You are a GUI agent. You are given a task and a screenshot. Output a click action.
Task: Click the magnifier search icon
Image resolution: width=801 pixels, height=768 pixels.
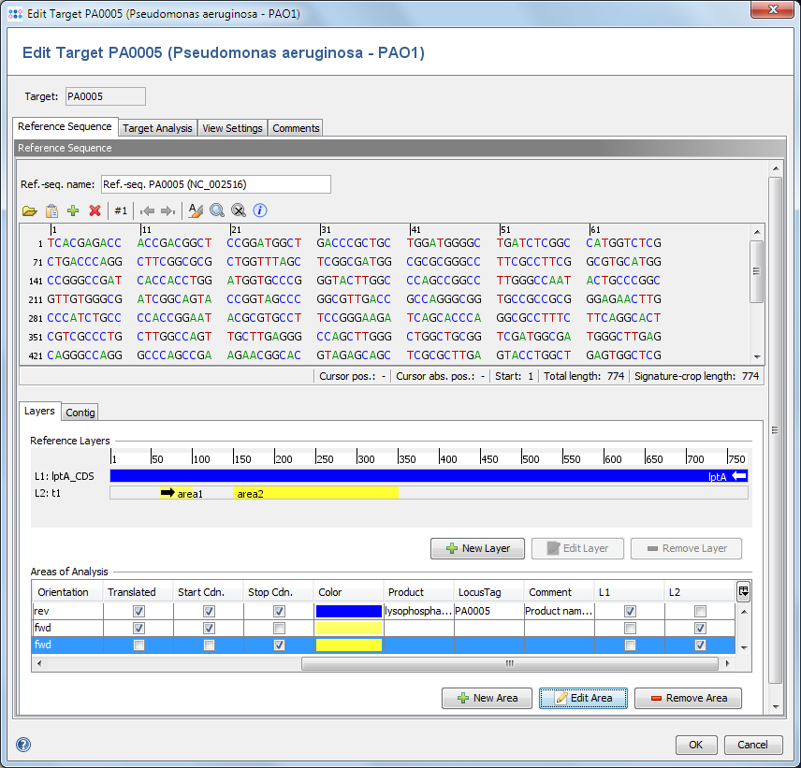pyautogui.click(x=217, y=211)
